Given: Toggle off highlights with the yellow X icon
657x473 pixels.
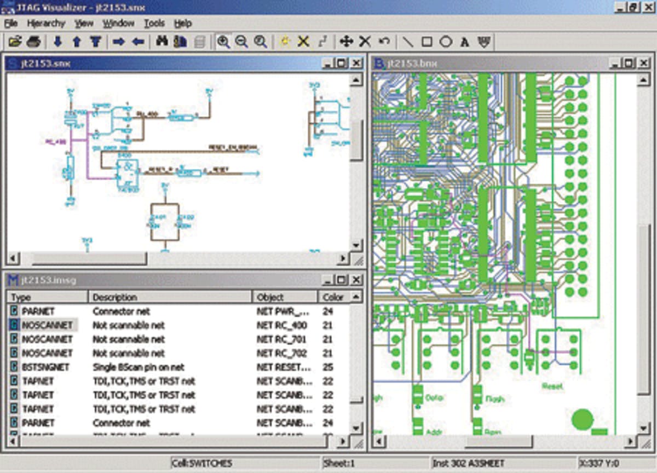Looking at the screenshot, I should coord(303,41).
